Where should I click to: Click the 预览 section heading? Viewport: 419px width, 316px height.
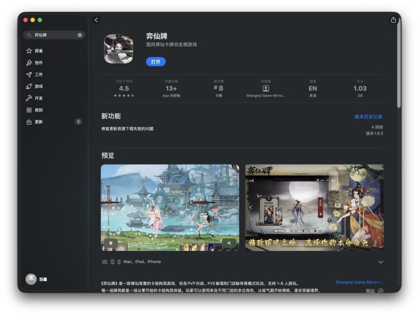(x=108, y=155)
